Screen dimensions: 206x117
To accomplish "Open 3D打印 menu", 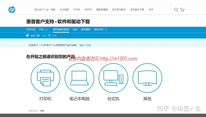I will click(88, 10).
